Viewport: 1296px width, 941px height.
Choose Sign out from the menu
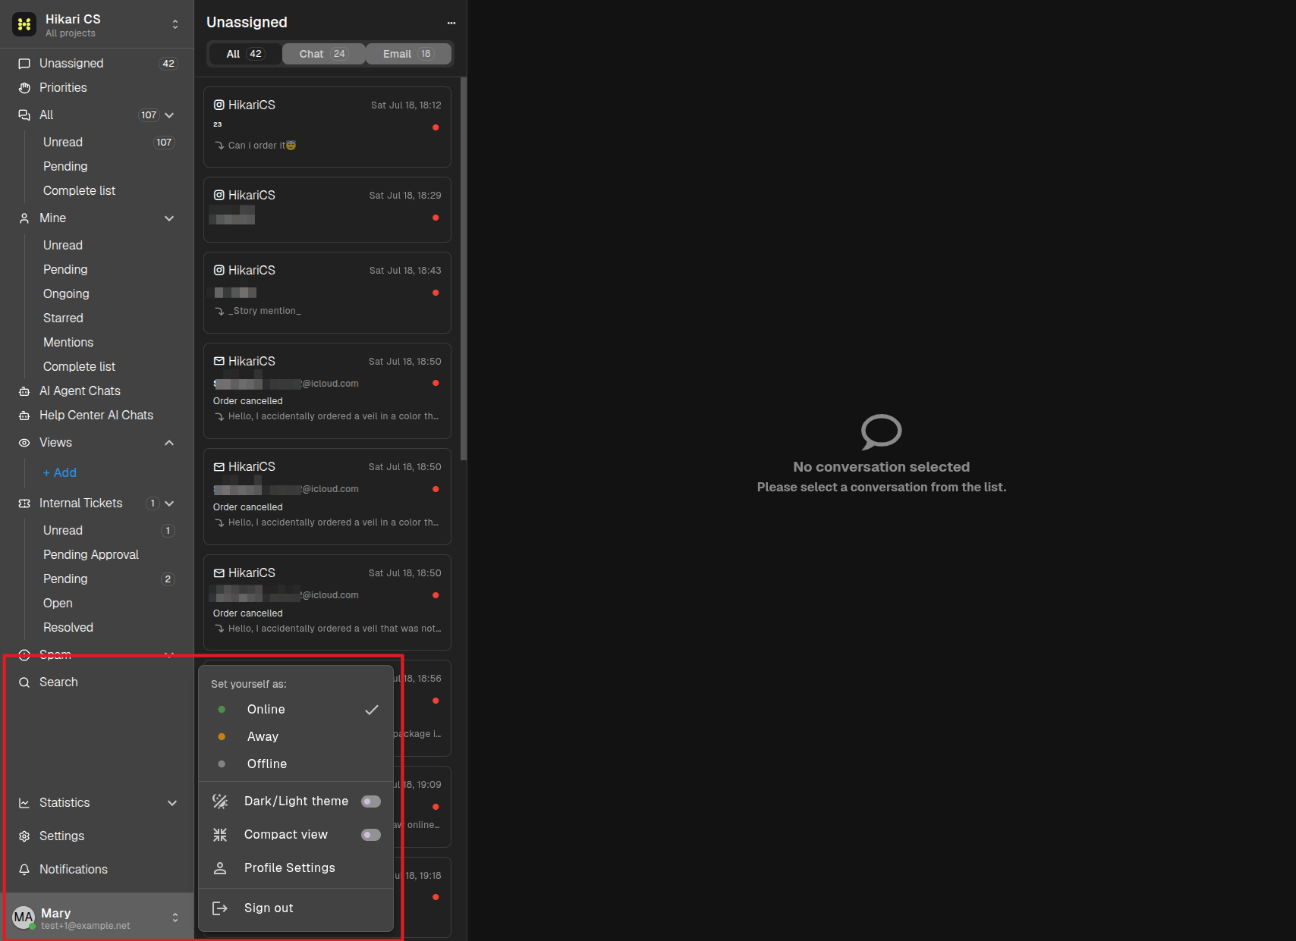click(296, 908)
